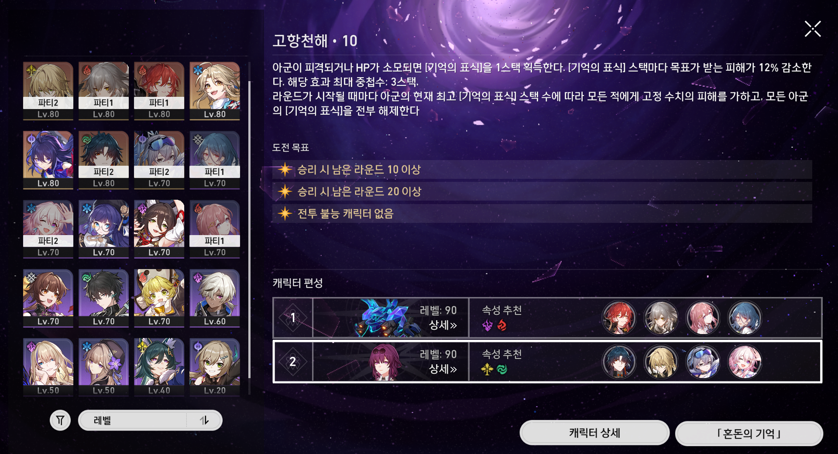Close the 고항천해 panel with X icon

813,29
